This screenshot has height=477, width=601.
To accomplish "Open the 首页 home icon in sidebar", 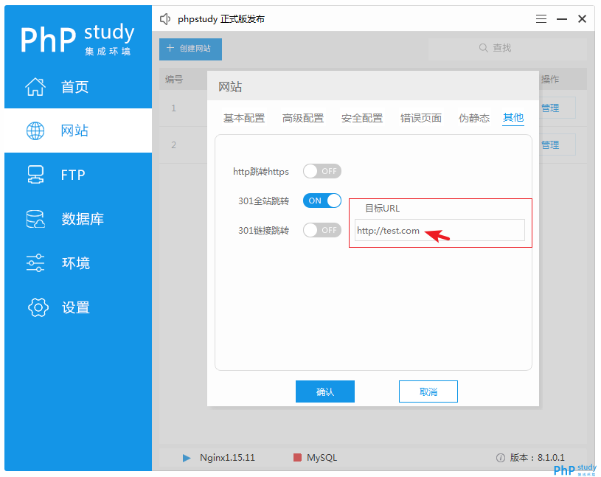I will click(x=35, y=86).
